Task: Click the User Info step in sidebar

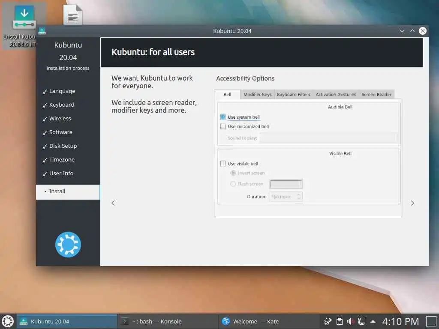Action: pos(61,173)
